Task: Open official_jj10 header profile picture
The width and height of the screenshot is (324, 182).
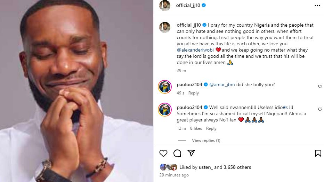Action: pyautogui.click(x=165, y=6)
